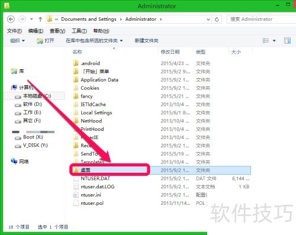Open the 组织 dropdown menu

[17, 41]
